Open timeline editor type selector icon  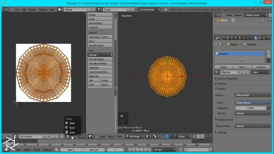point(7,150)
